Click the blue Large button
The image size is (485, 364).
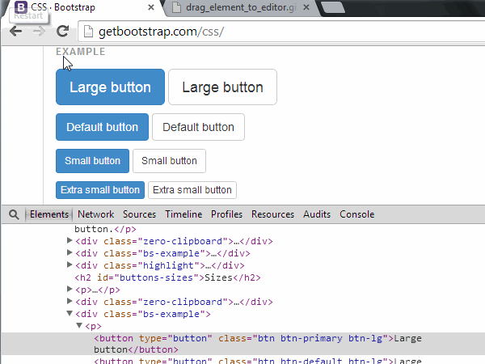pos(110,87)
